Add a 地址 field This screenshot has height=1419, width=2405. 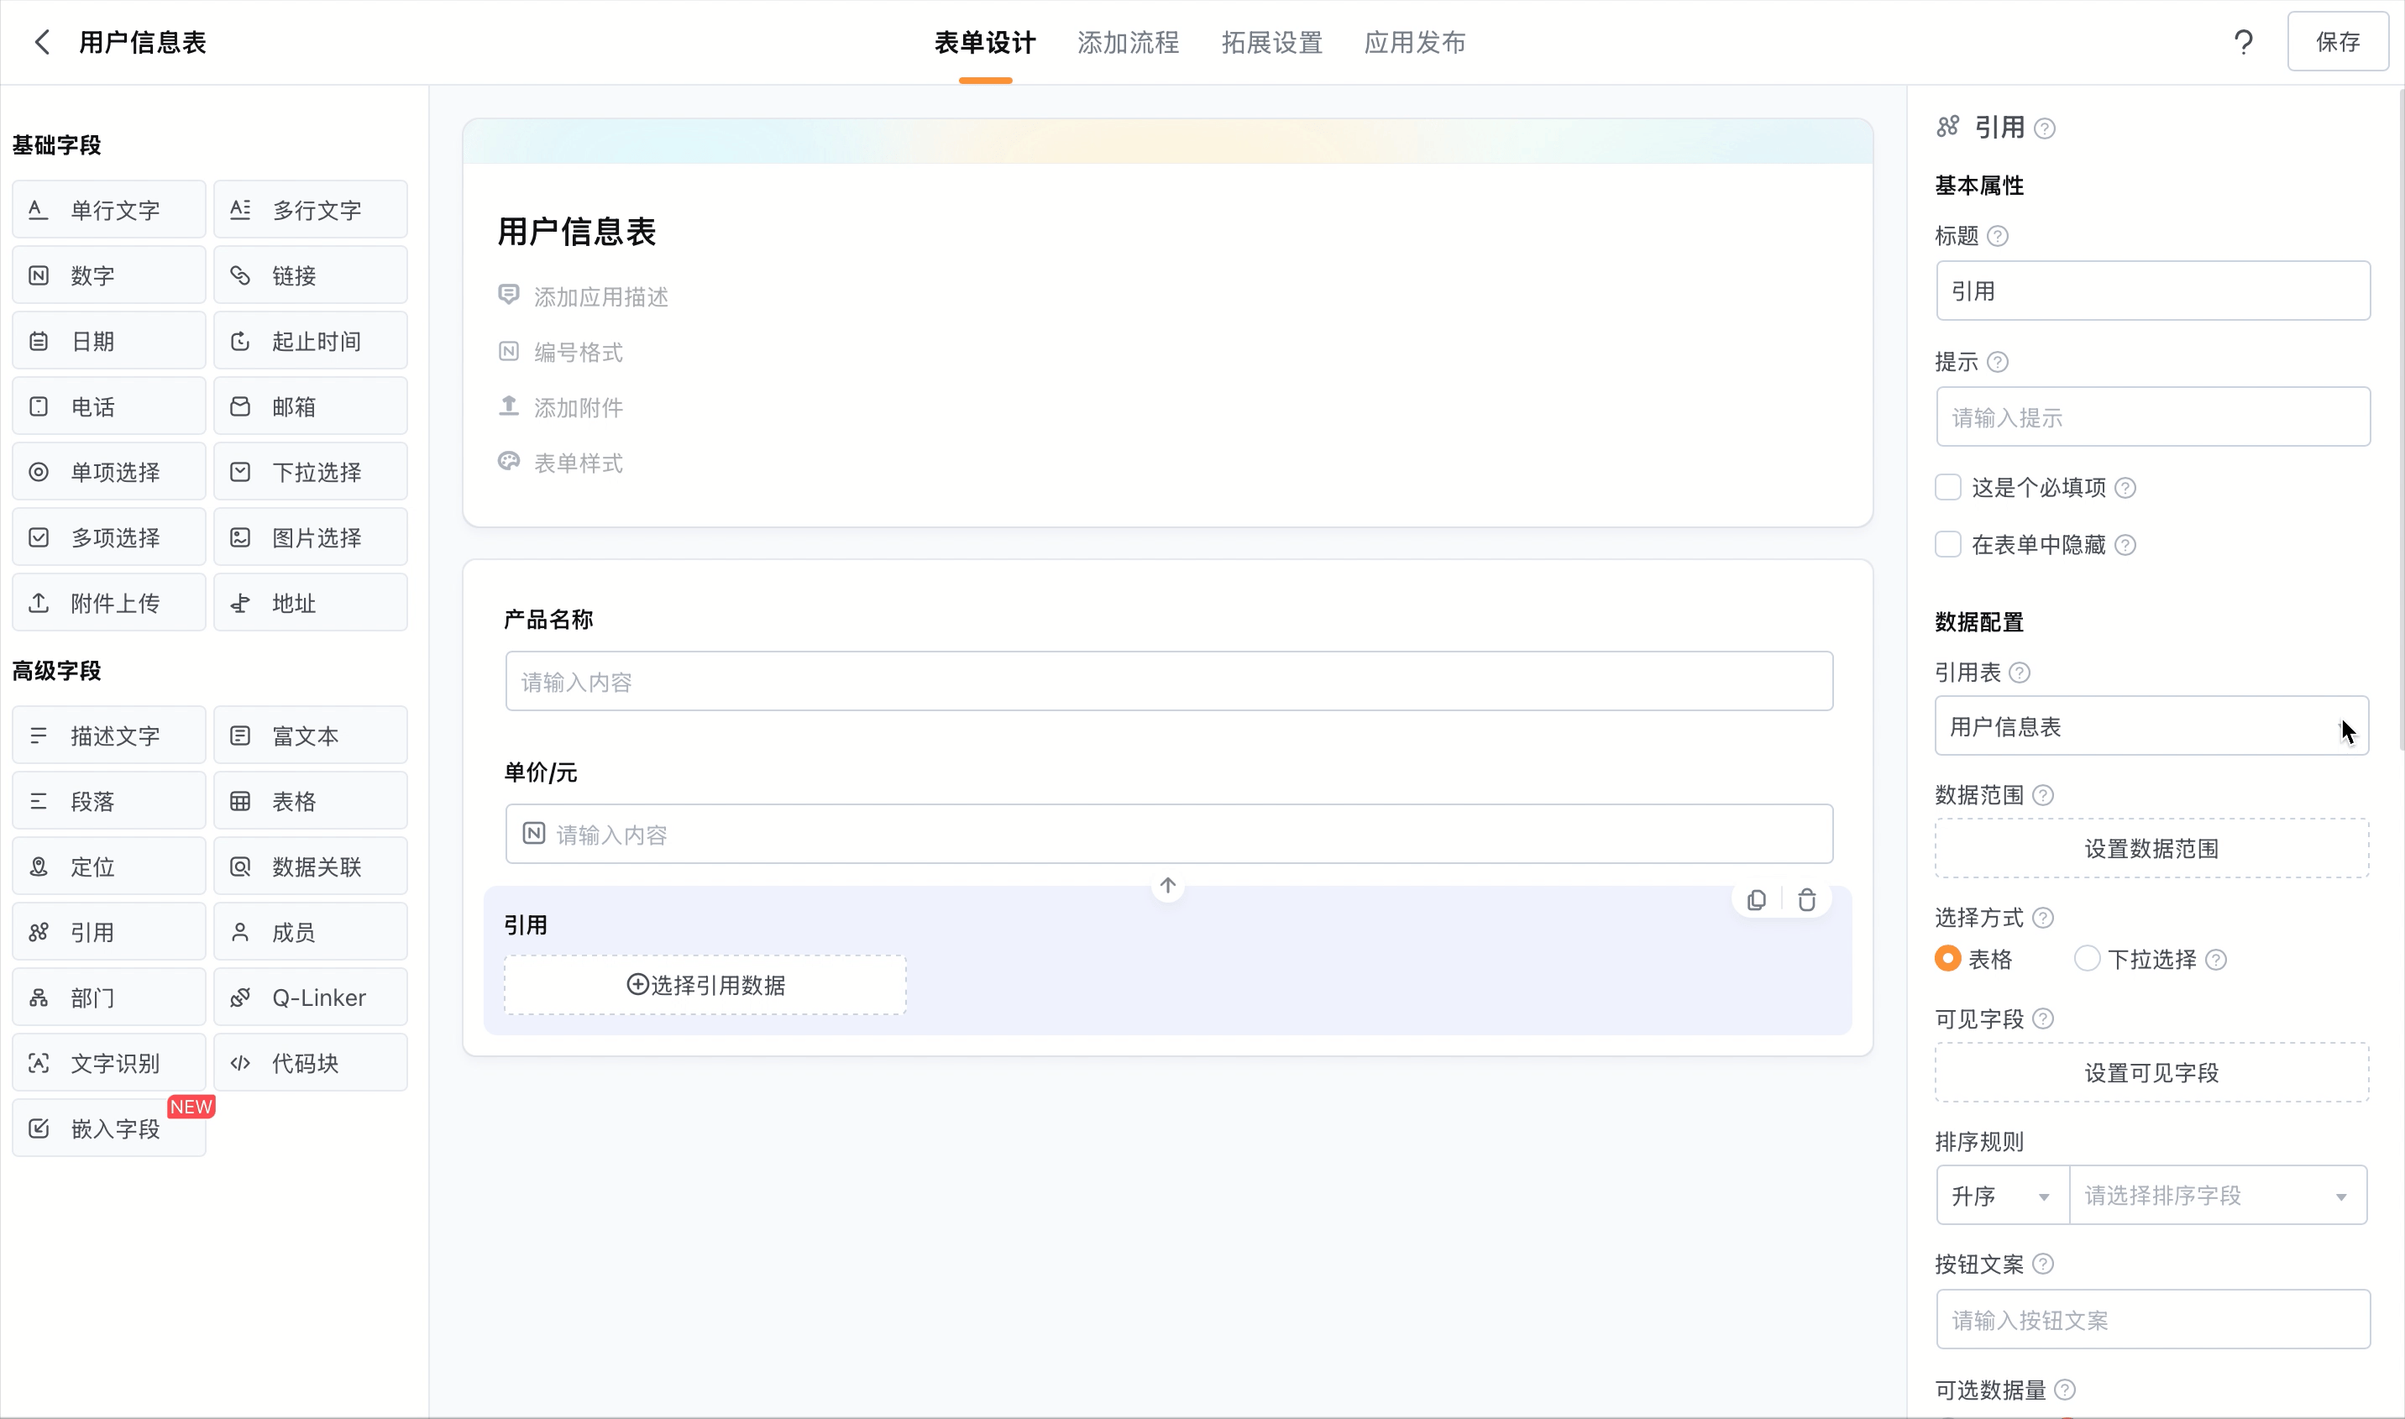tap(311, 602)
